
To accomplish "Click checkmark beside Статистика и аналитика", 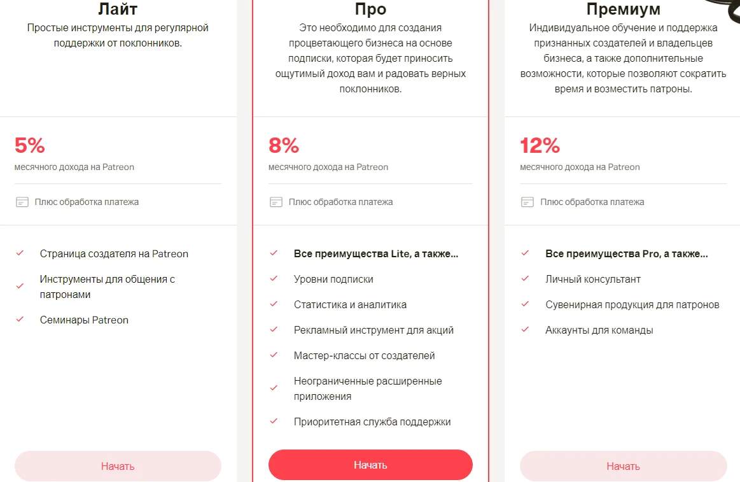I will tap(274, 304).
